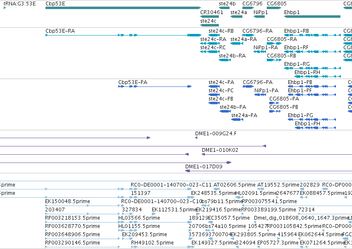Open EST RP003648906.5prime
Viewport: 352px width, 249px height.
click(82, 239)
